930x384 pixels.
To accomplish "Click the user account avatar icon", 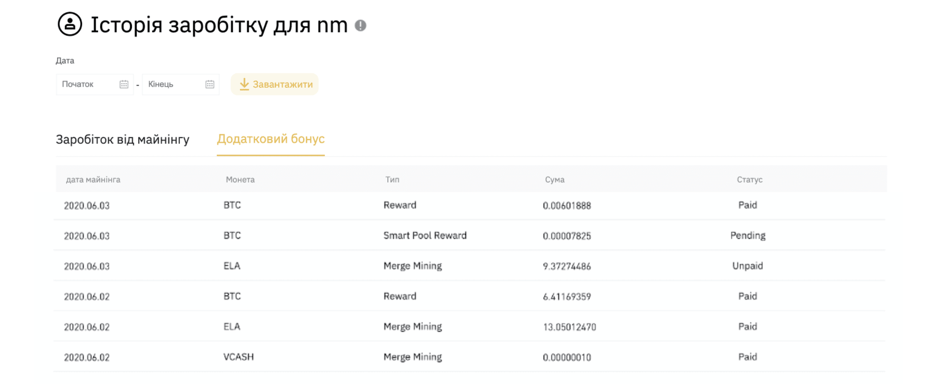I will 70,24.
